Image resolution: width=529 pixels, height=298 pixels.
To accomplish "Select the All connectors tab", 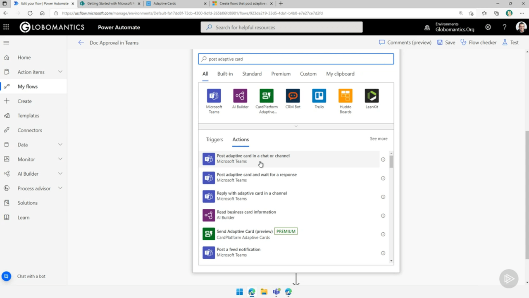I will (x=205, y=74).
